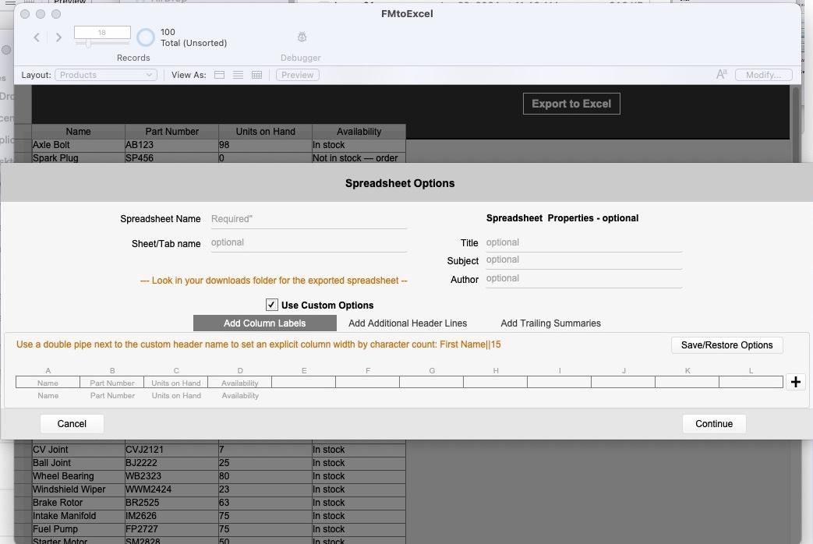Image resolution: width=813 pixels, height=544 pixels.
Task: Switch to form view in View As
Action: click(x=219, y=74)
